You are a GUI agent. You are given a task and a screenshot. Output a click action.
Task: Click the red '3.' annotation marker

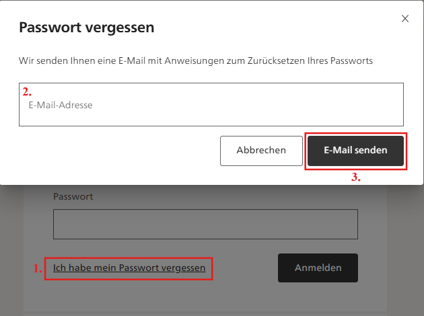tap(356, 178)
